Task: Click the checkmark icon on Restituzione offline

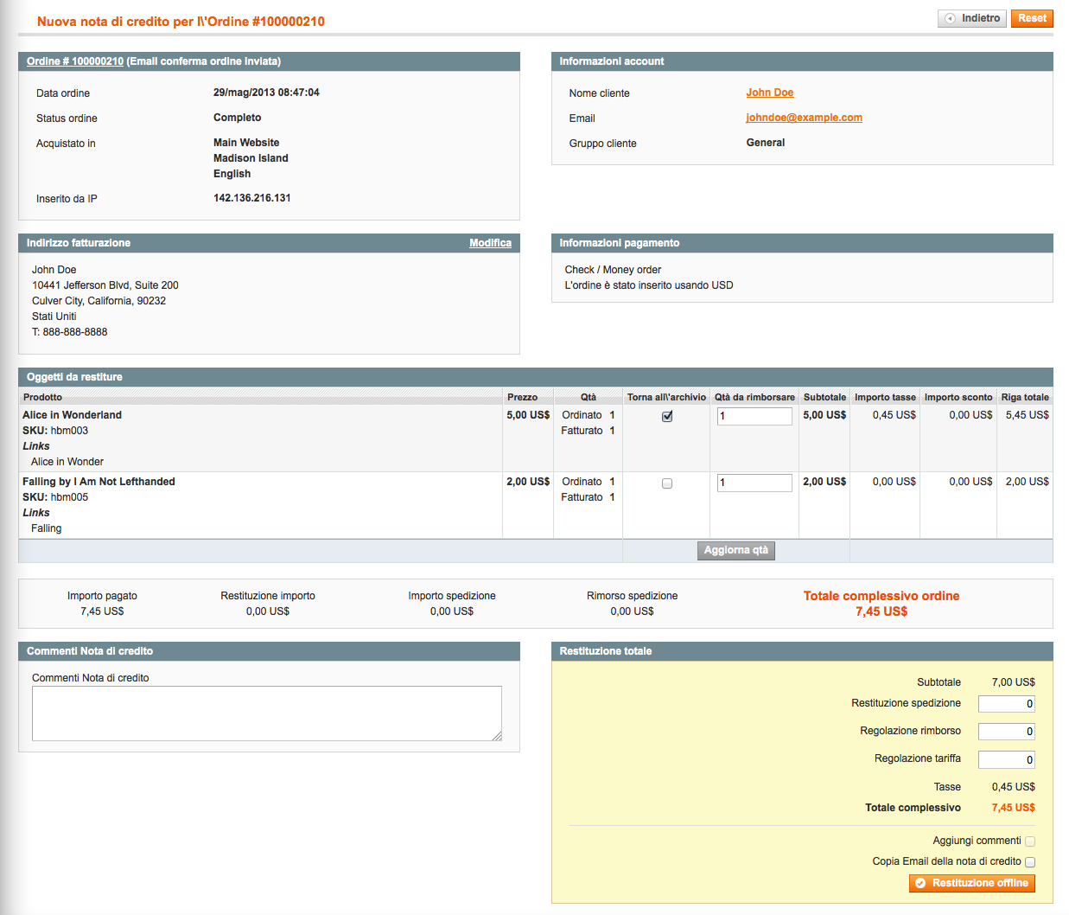Action: pyautogui.click(x=918, y=883)
